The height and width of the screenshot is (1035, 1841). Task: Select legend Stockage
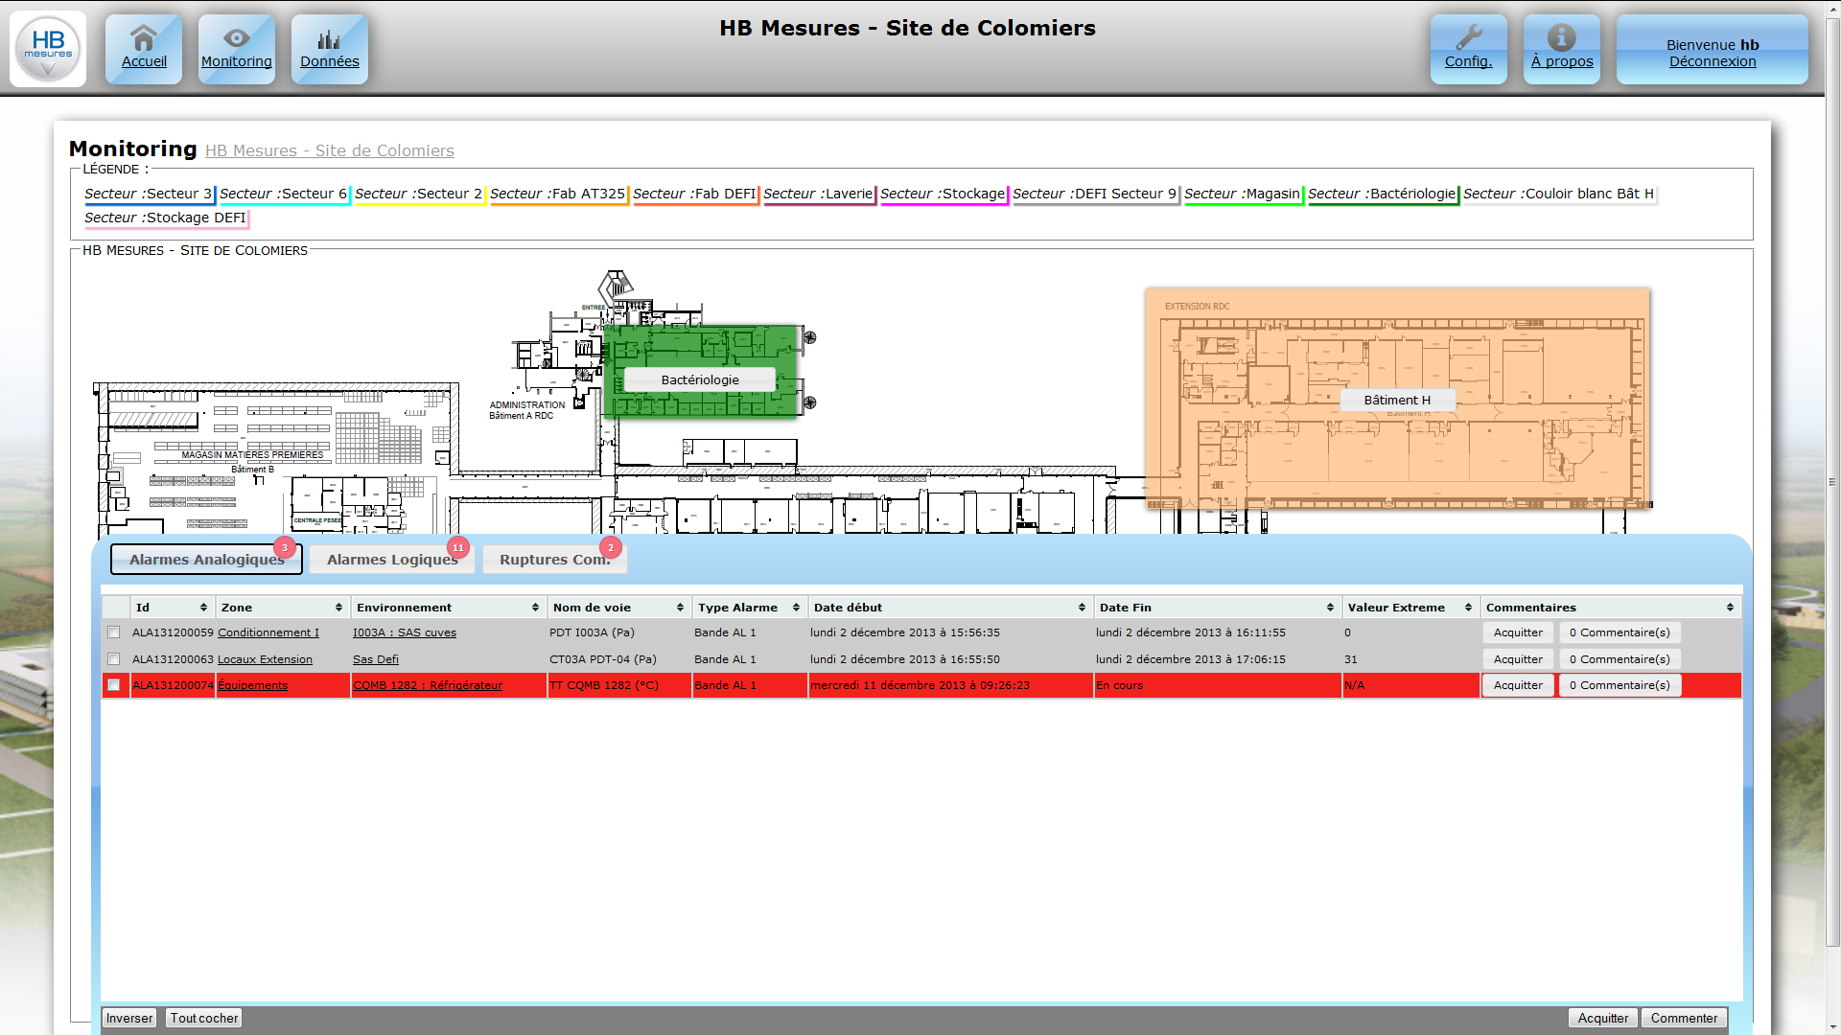point(944,194)
